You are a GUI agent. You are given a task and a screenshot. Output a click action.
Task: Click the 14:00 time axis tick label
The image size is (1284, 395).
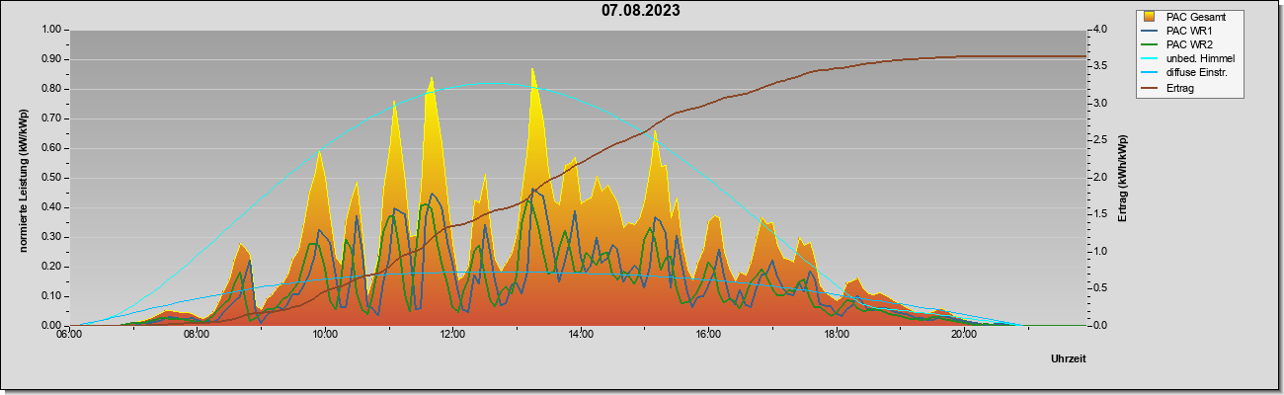coord(581,335)
